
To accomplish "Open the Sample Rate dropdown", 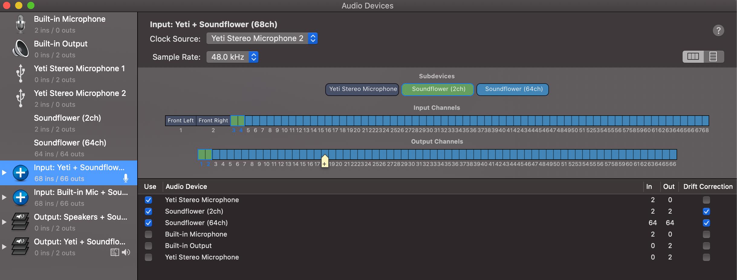I will coord(232,57).
